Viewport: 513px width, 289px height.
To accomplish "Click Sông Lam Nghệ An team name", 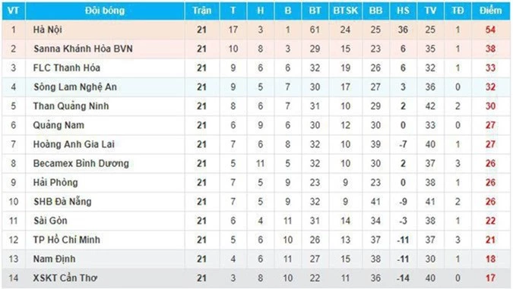I will point(75,87).
